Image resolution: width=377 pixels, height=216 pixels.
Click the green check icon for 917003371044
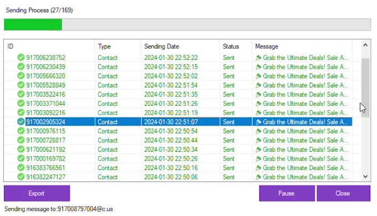(x=21, y=104)
